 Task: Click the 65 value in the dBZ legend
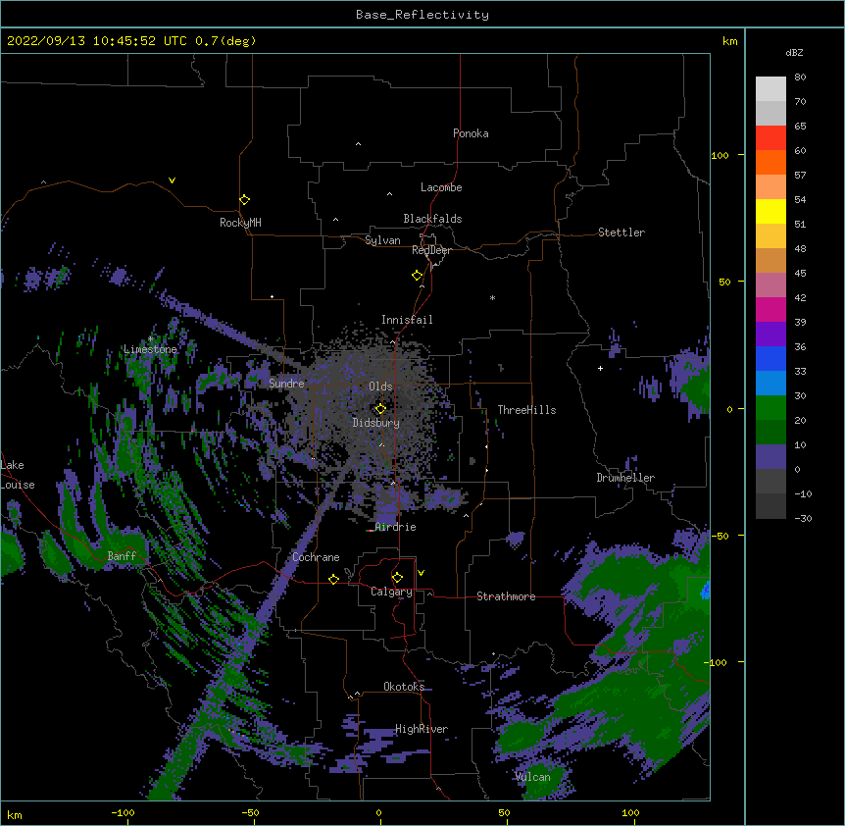[x=800, y=127]
